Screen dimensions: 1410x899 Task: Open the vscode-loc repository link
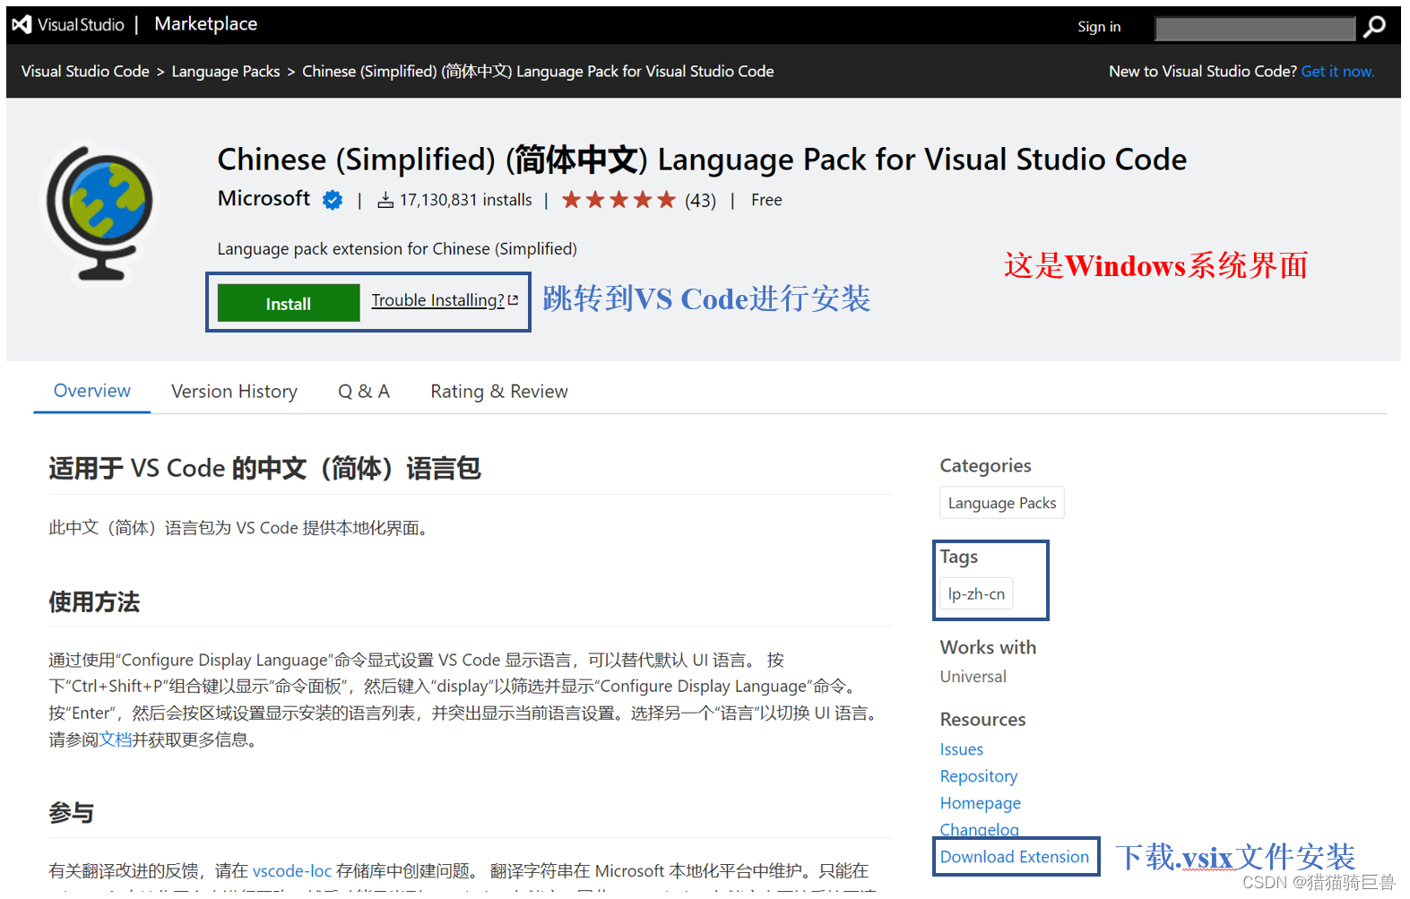pyautogui.click(x=291, y=871)
